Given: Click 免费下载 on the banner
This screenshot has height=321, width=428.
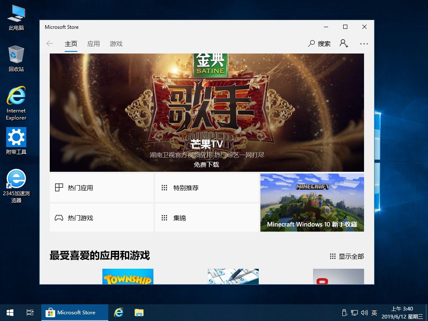Looking at the screenshot, I should 206,165.
